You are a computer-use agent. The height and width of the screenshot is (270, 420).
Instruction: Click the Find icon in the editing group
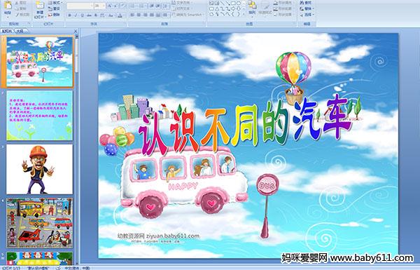306,3
